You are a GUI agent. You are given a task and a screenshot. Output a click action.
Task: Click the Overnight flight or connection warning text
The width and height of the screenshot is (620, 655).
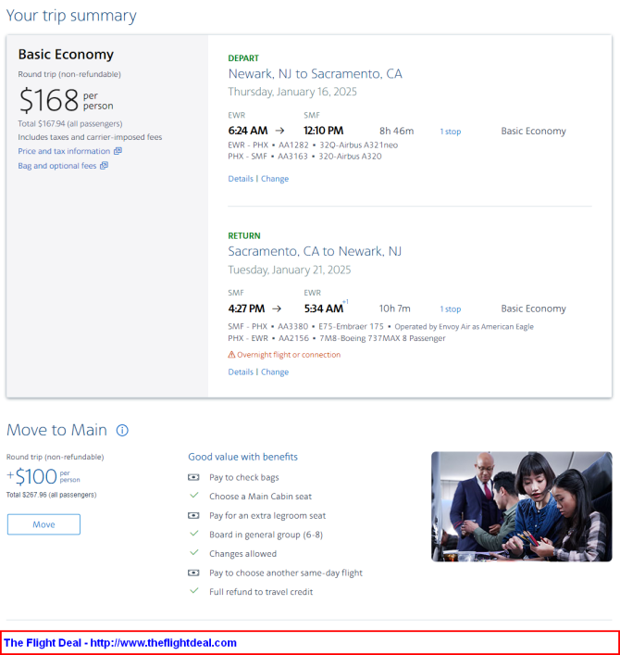pos(289,355)
